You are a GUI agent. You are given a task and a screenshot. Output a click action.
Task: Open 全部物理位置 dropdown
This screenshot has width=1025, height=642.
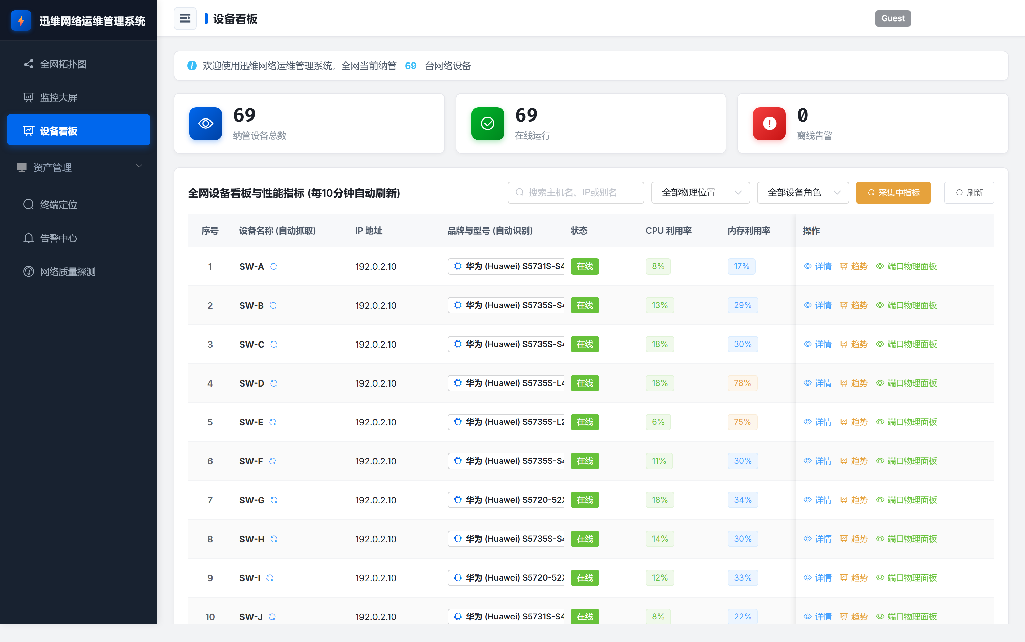pyautogui.click(x=700, y=192)
